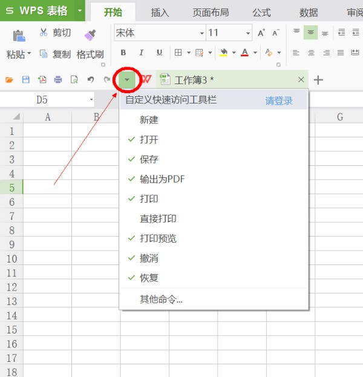The height and width of the screenshot is (377, 363).
Task: Click the 请登录 login link
Action: click(279, 100)
